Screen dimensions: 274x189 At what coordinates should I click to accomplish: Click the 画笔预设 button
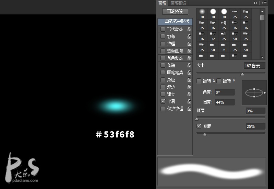click(x=175, y=11)
